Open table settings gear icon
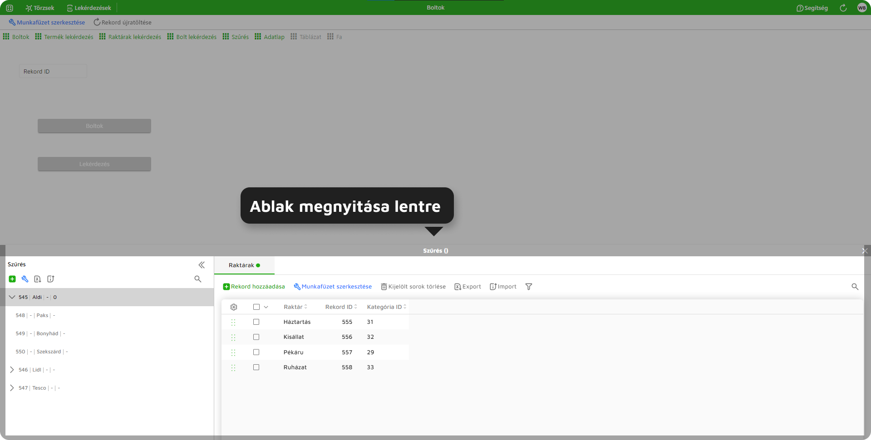This screenshot has width=871, height=440. pos(234,307)
